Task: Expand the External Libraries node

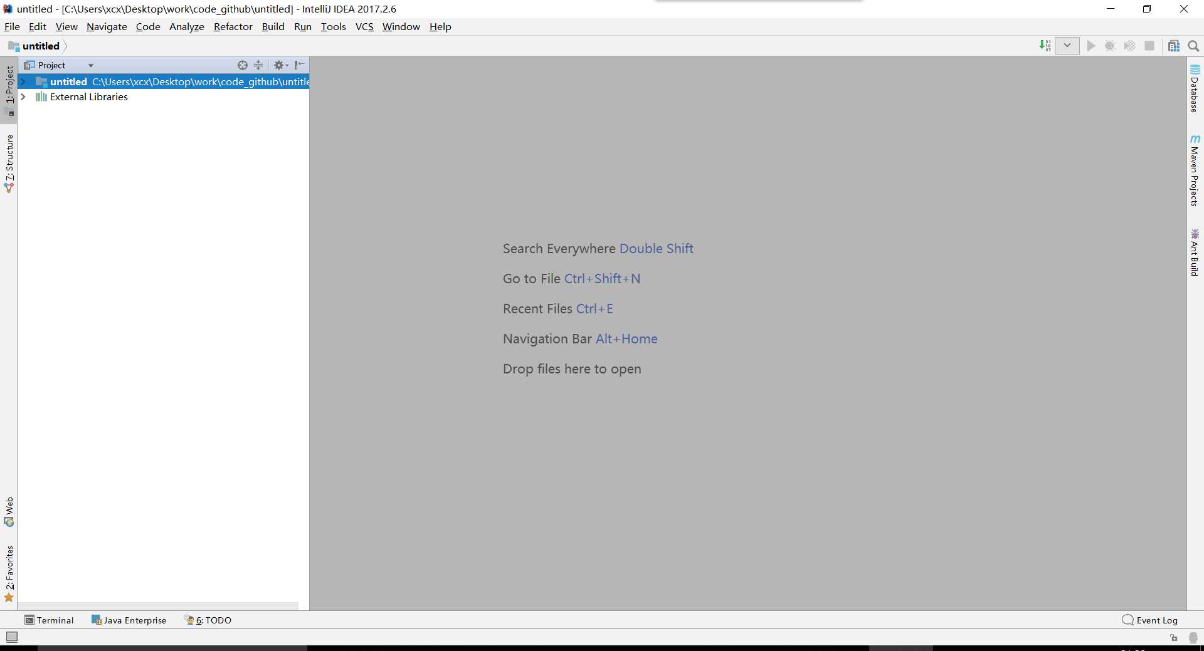Action: 23,96
